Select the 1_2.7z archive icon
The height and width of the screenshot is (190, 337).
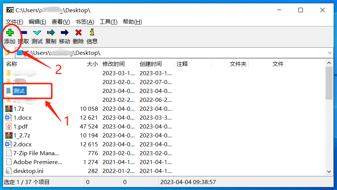click(x=9, y=135)
